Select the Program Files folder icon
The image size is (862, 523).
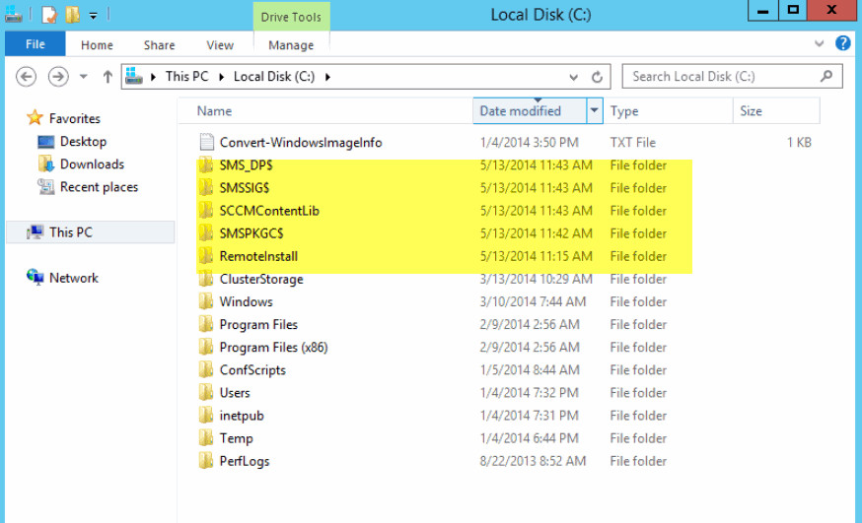pyautogui.click(x=206, y=324)
